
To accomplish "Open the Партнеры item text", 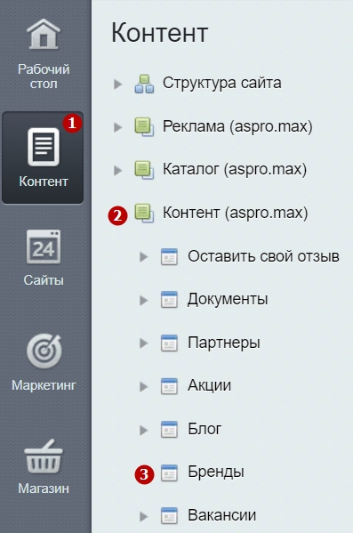I will coord(224,343).
